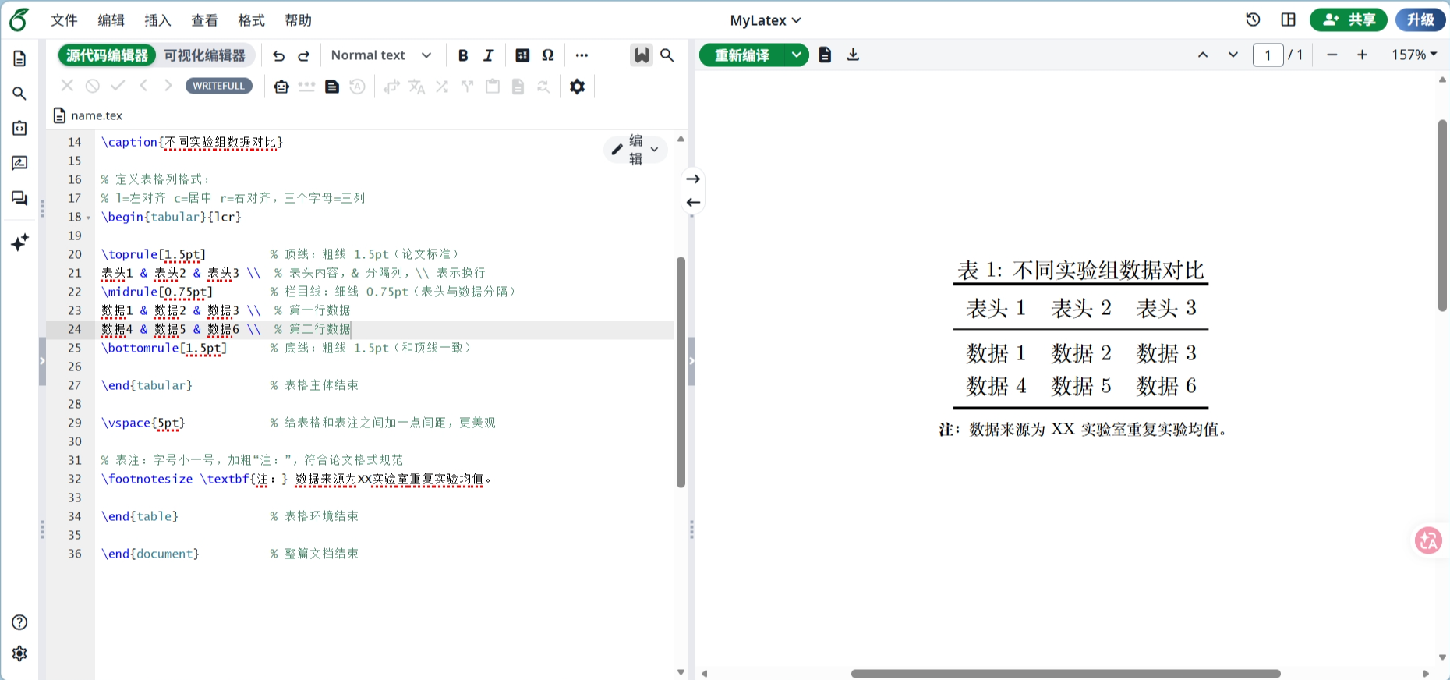
Task: Open the recompile options dropdown arrow
Action: tap(796, 55)
